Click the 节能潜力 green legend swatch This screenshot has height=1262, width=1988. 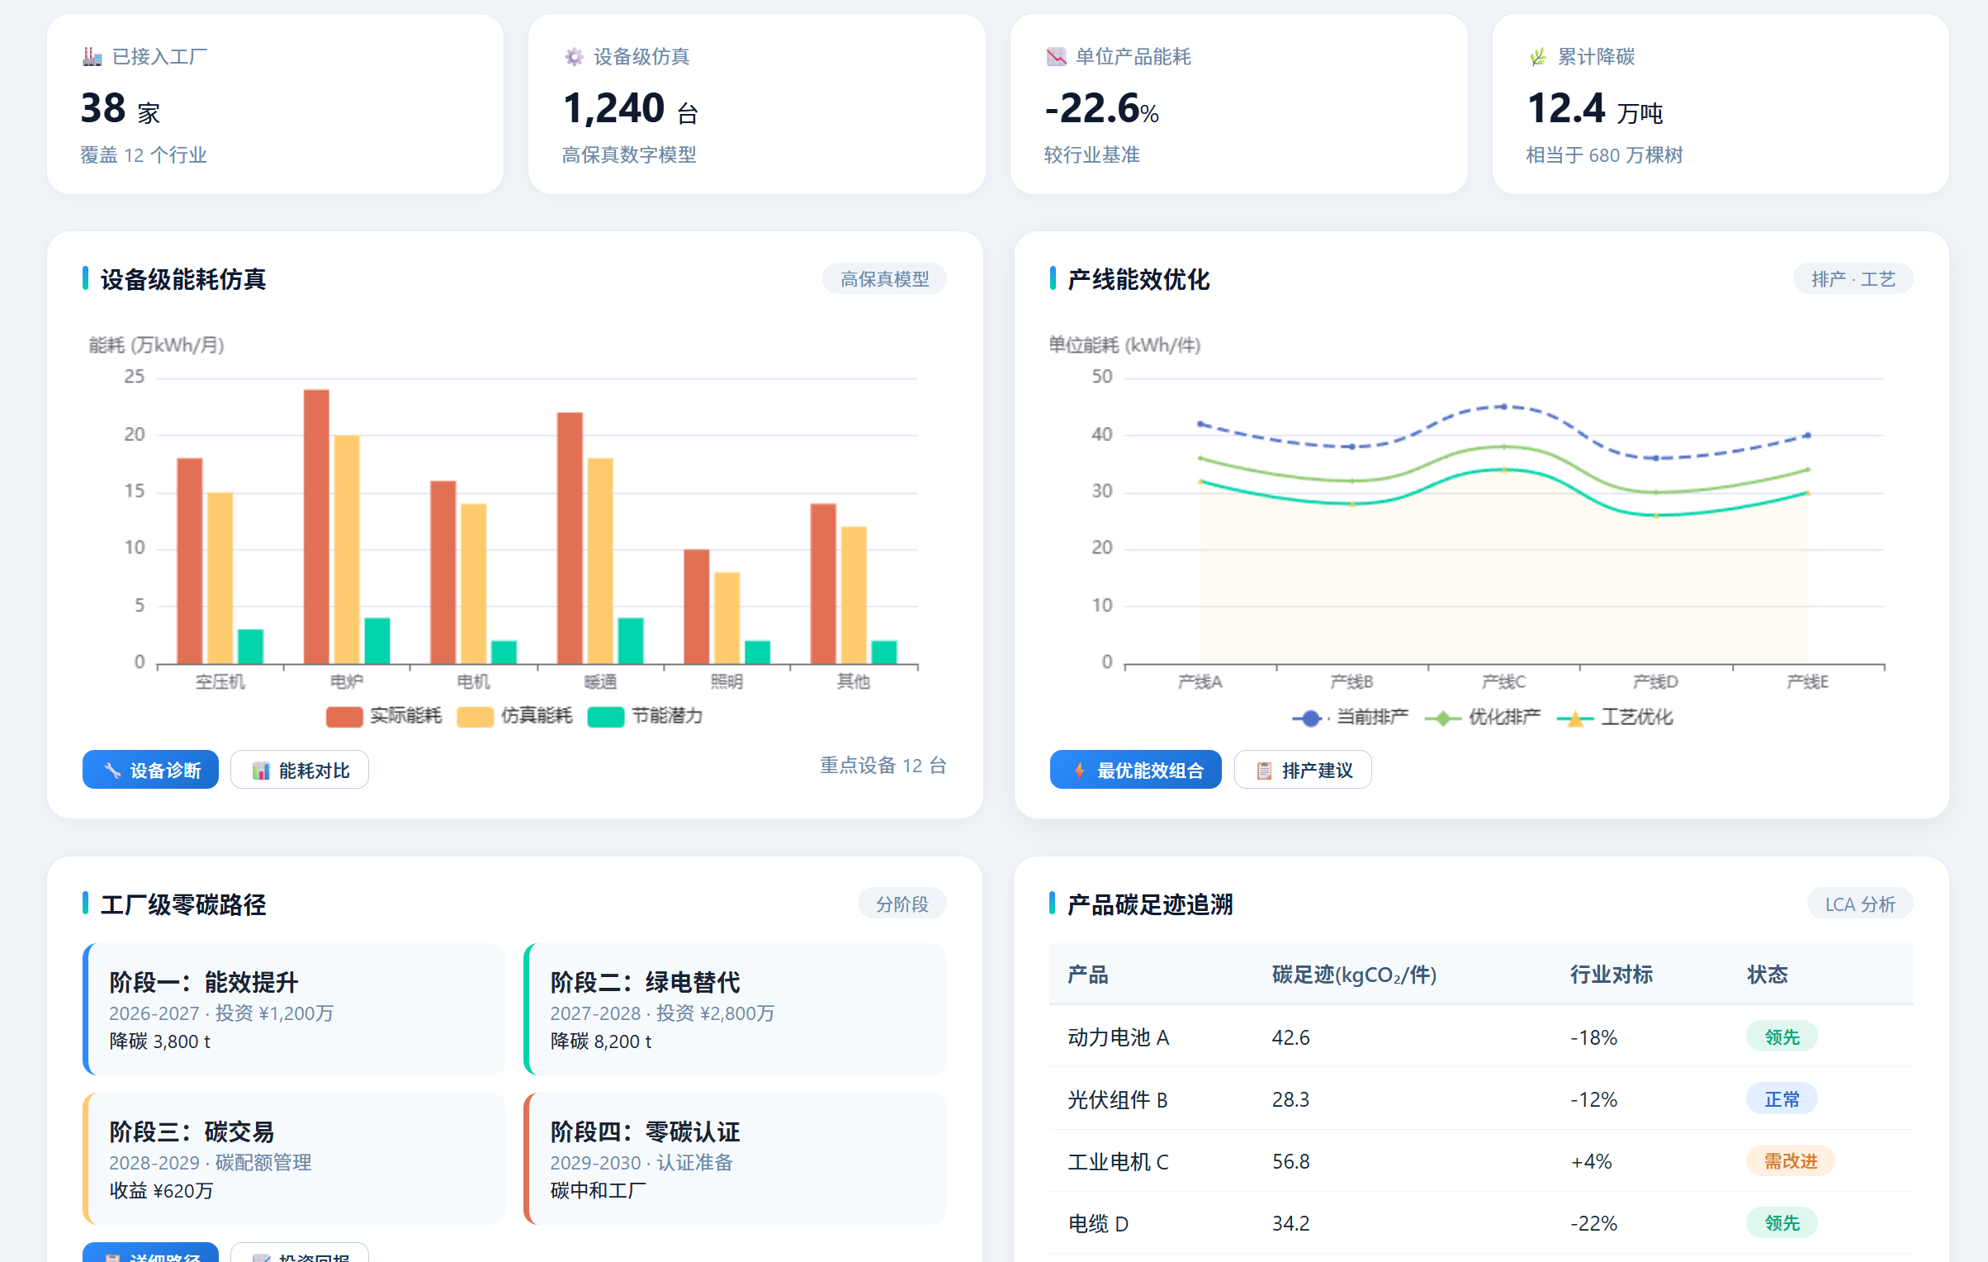click(606, 717)
